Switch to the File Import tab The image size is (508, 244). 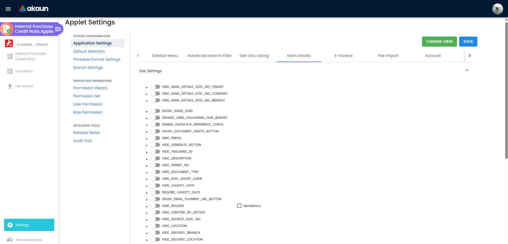[x=388, y=56]
